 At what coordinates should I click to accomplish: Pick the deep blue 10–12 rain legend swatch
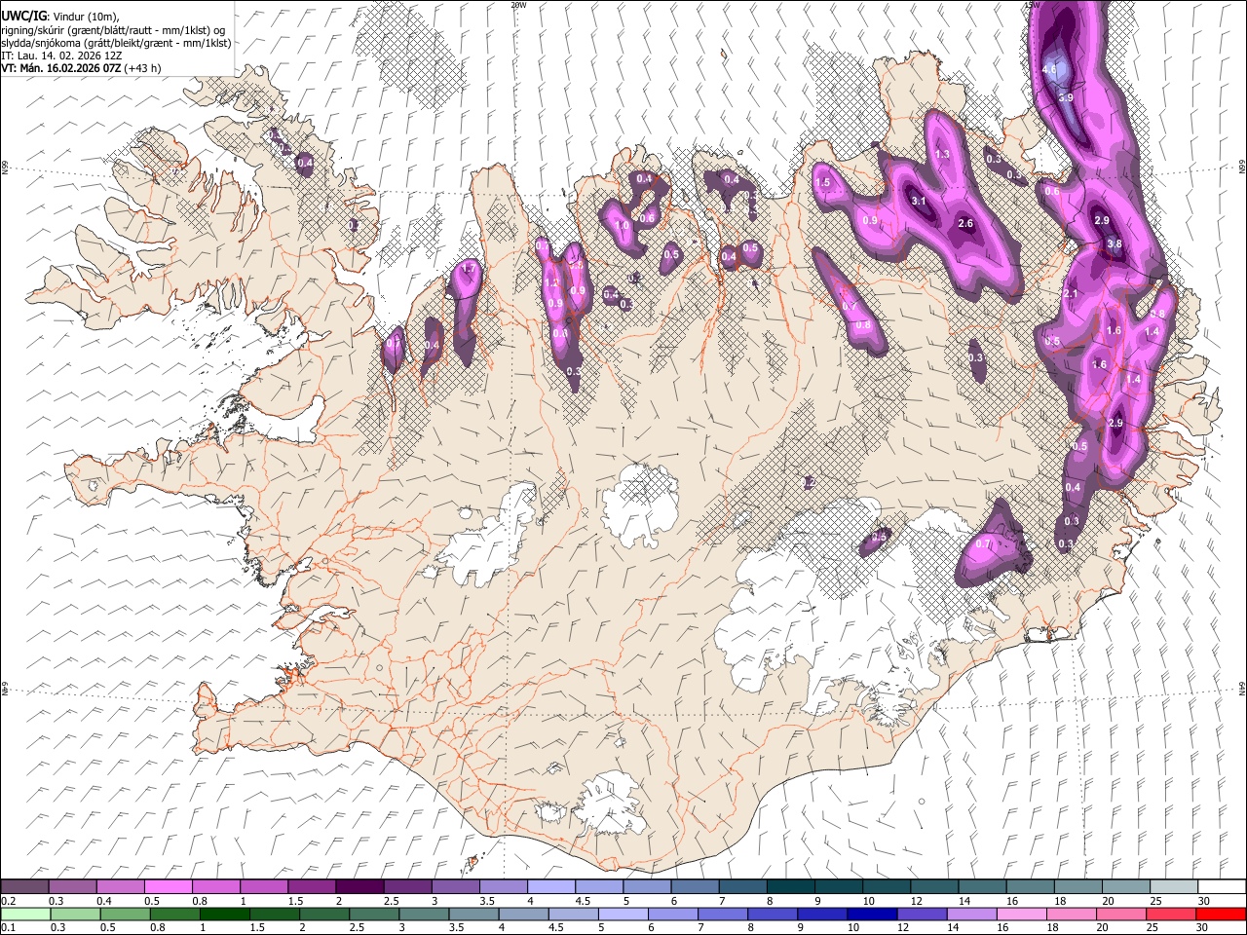(x=872, y=914)
